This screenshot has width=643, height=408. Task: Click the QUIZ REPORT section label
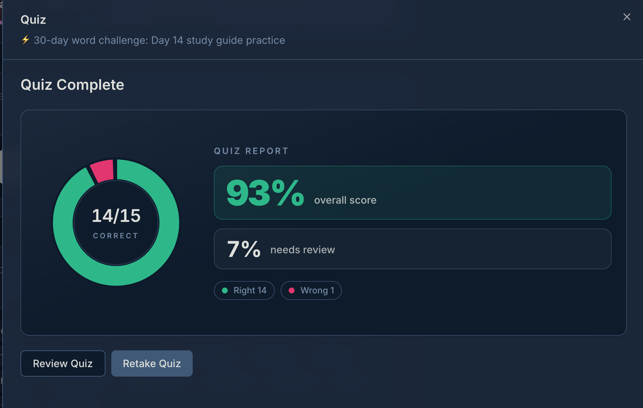(x=251, y=151)
